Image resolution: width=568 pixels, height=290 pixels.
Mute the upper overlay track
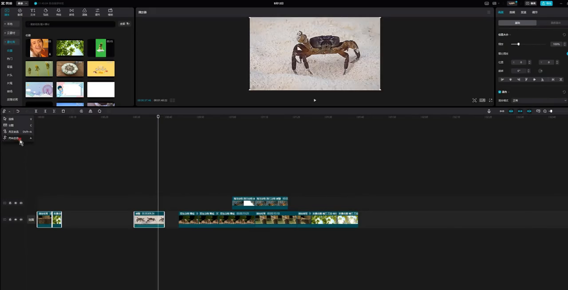click(x=21, y=203)
